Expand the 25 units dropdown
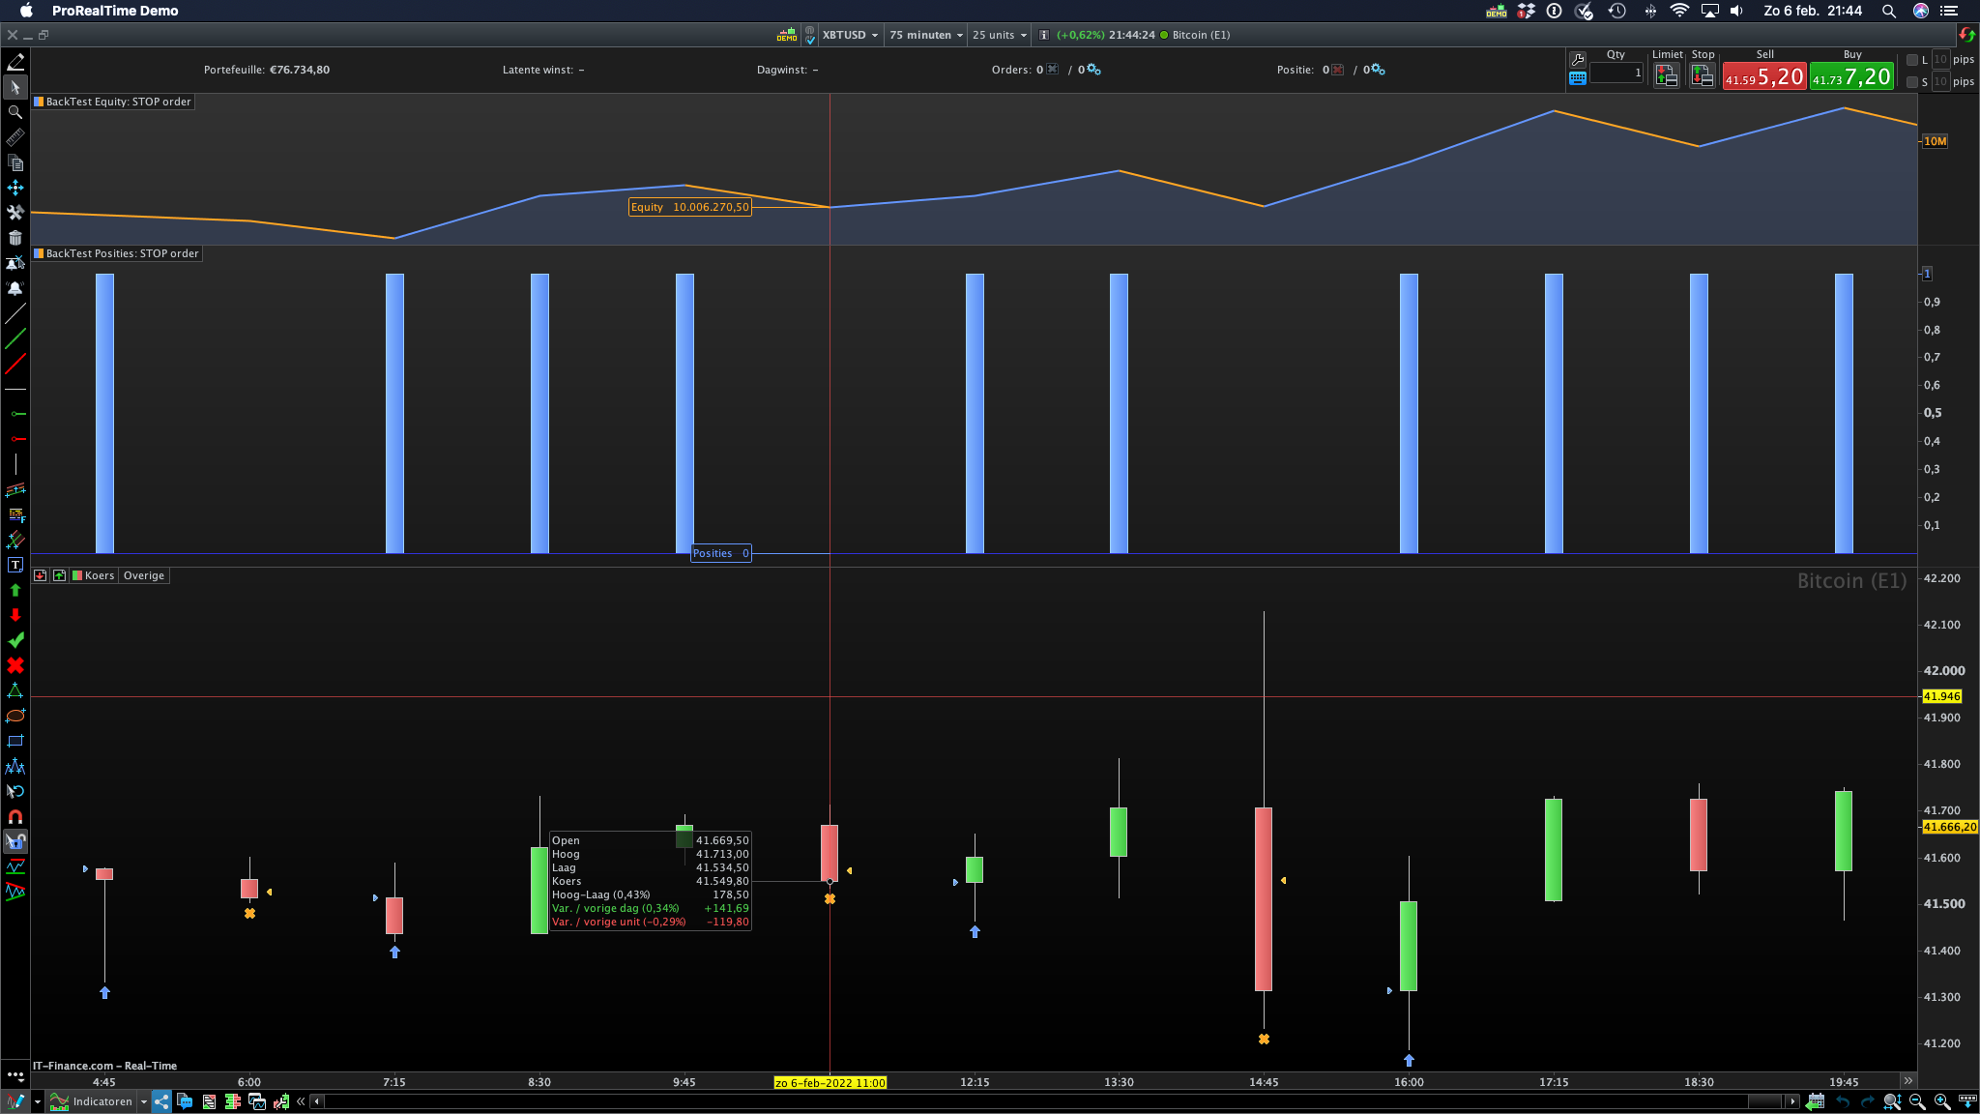The height and width of the screenshot is (1114, 1980). pos(999,35)
